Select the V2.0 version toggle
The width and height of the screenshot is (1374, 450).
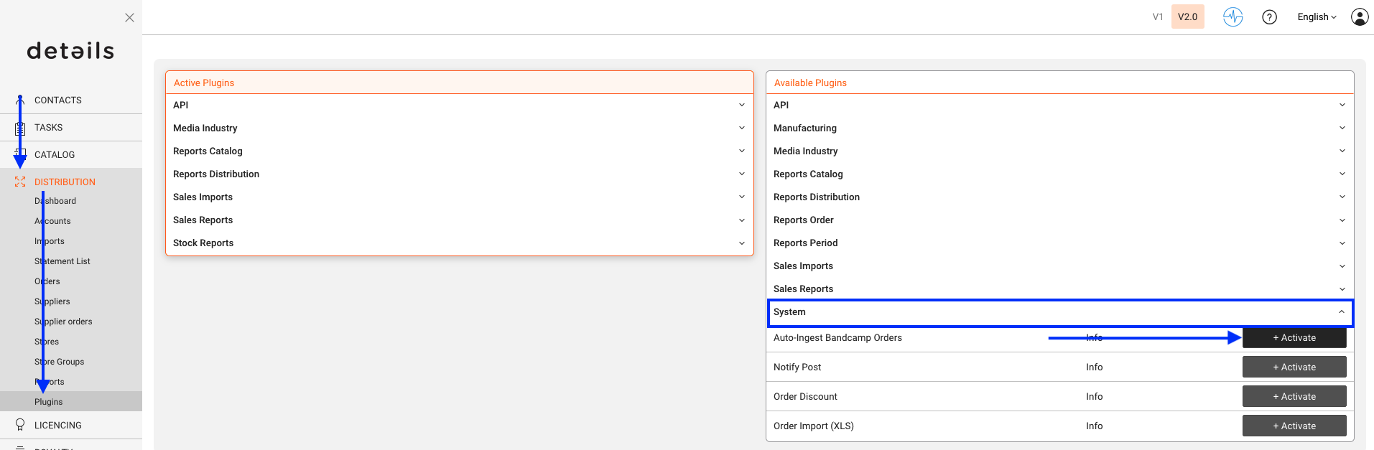(1187, 17)
